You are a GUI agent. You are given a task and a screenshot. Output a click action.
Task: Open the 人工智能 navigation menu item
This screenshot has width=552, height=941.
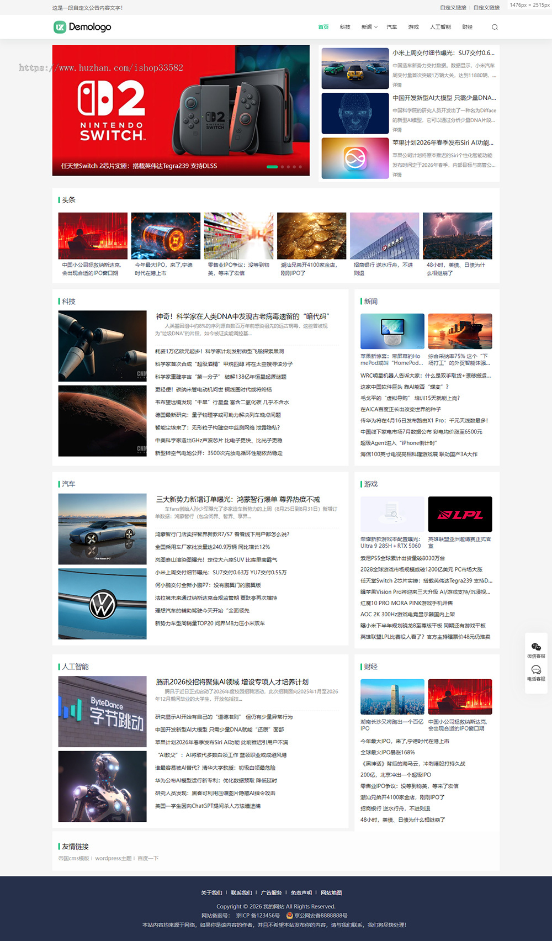[x=440, y=27]
